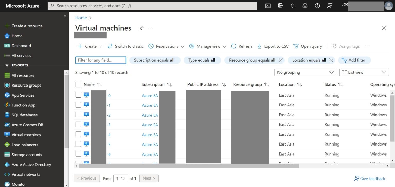Image resolution: width=395 pixels, height=187 pixels.
Task: Export the VM list to CSV
Action: coord(273,46)
